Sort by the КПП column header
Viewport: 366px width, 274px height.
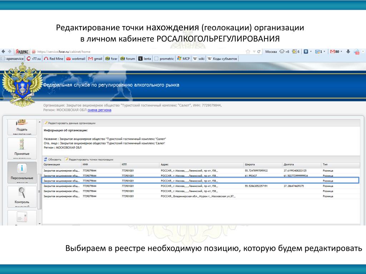(x=140, y=164)
